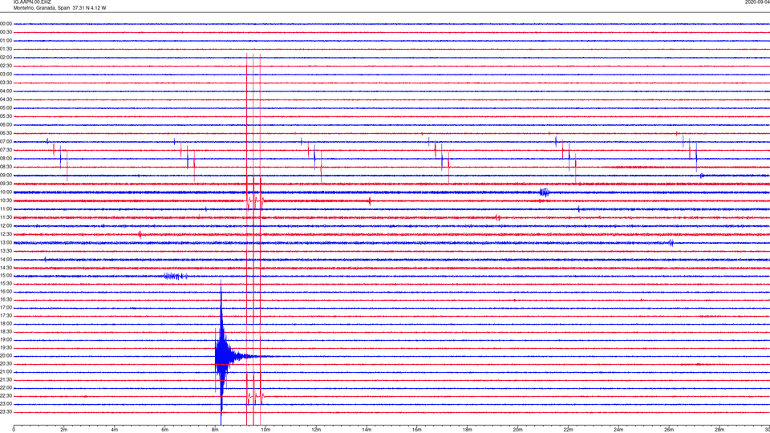Select the 03:30 trace time label
This screenshot has height=433, width=770.
6,83
